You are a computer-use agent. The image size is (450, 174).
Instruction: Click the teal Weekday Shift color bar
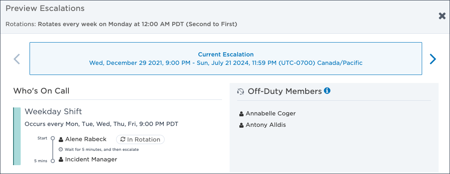point(17,136)
